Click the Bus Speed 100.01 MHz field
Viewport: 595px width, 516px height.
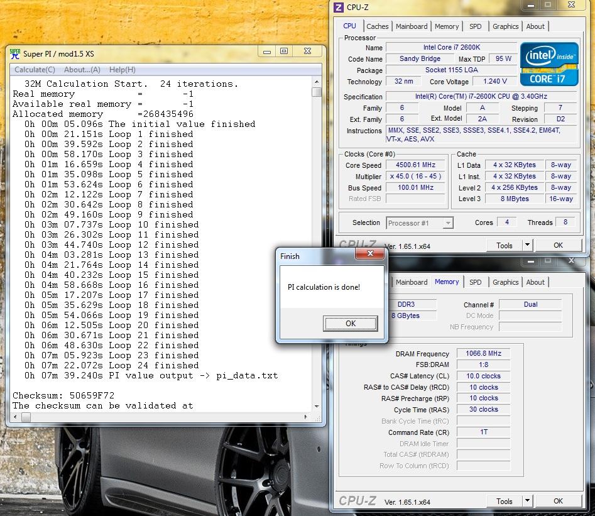click(x=415, y=187)
